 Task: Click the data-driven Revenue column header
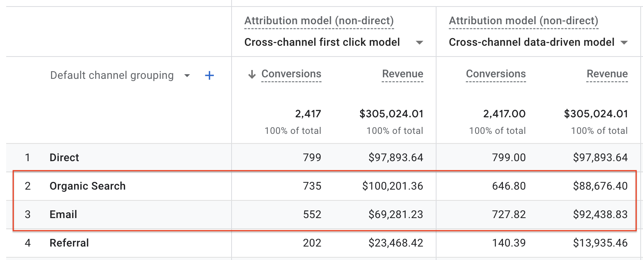[x=607, y=74]
